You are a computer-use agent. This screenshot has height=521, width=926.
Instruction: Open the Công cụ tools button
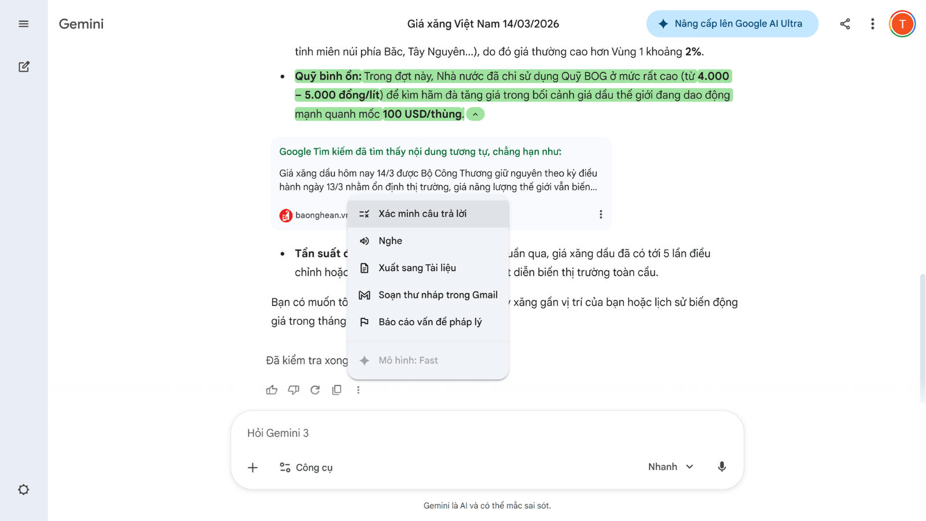coord(306,468)
